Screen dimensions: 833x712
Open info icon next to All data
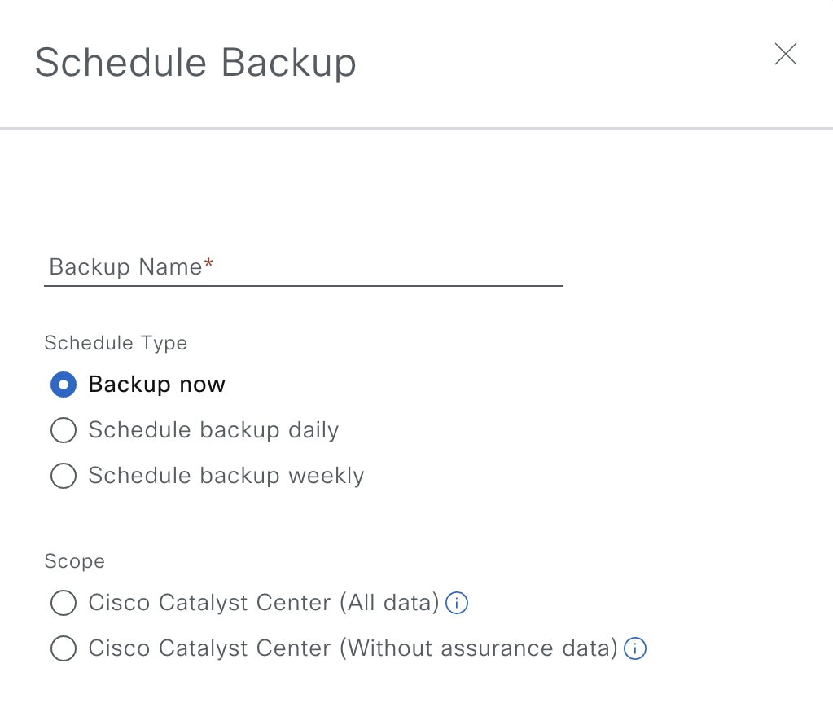point(456,603)
